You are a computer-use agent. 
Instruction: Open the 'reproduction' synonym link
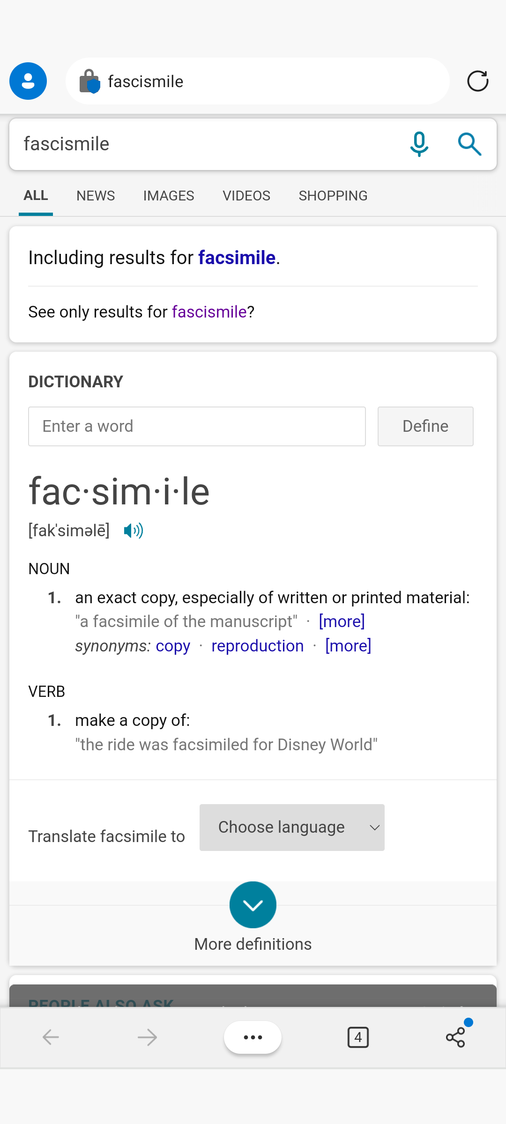tap(258, 646)
